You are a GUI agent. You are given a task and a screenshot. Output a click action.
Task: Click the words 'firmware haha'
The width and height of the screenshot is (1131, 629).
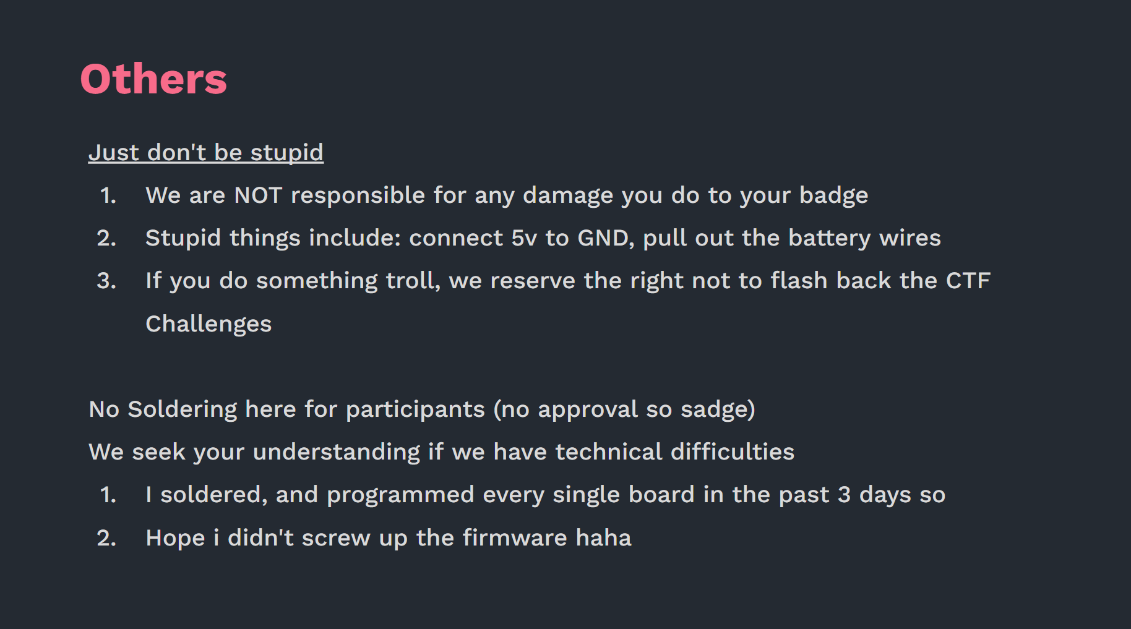[547, 538]
